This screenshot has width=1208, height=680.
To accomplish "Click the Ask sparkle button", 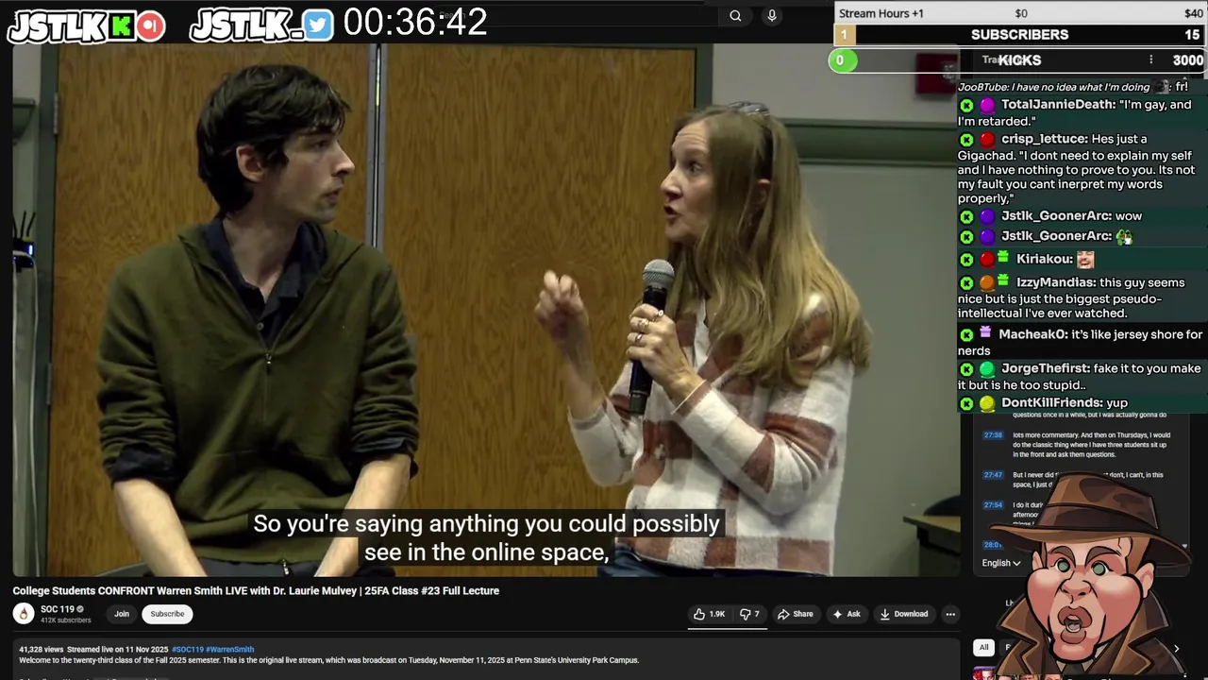I will (846, 614).
